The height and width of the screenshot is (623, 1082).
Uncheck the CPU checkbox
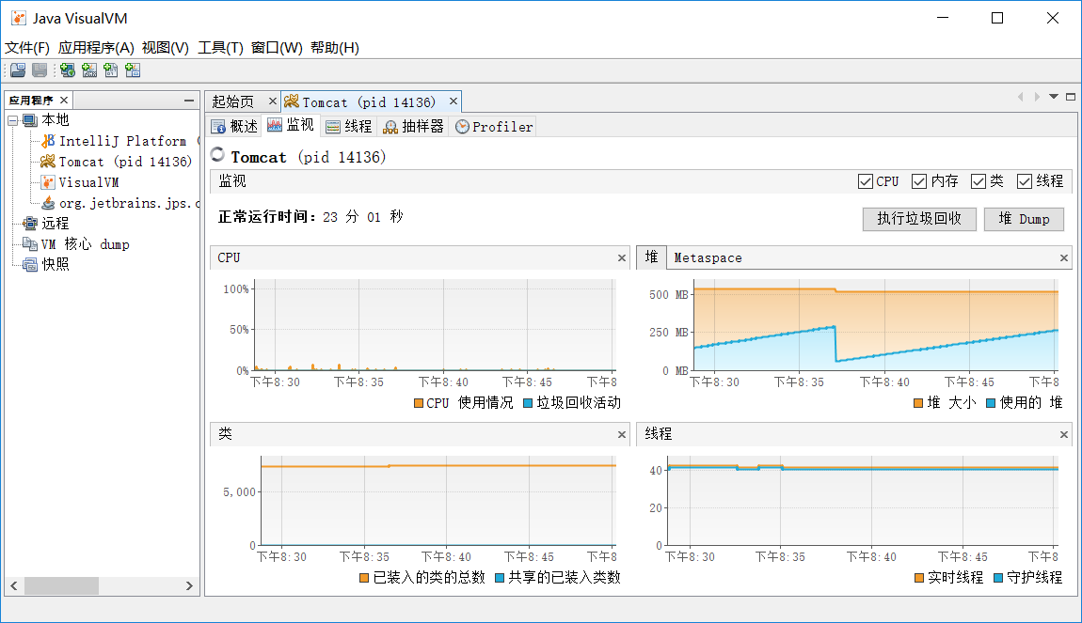(x=866, y=181)
